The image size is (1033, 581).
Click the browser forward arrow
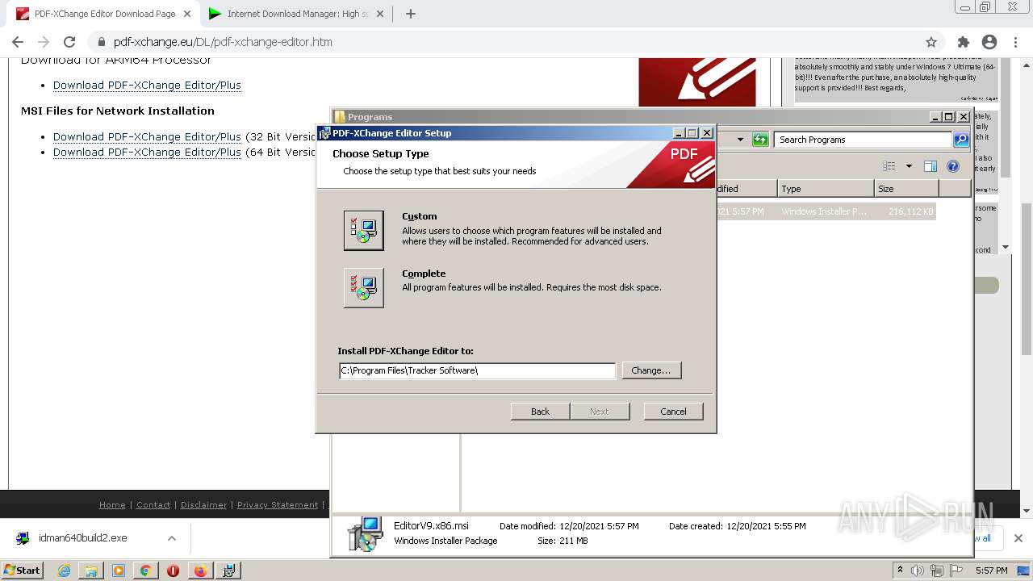pos(44,42)
